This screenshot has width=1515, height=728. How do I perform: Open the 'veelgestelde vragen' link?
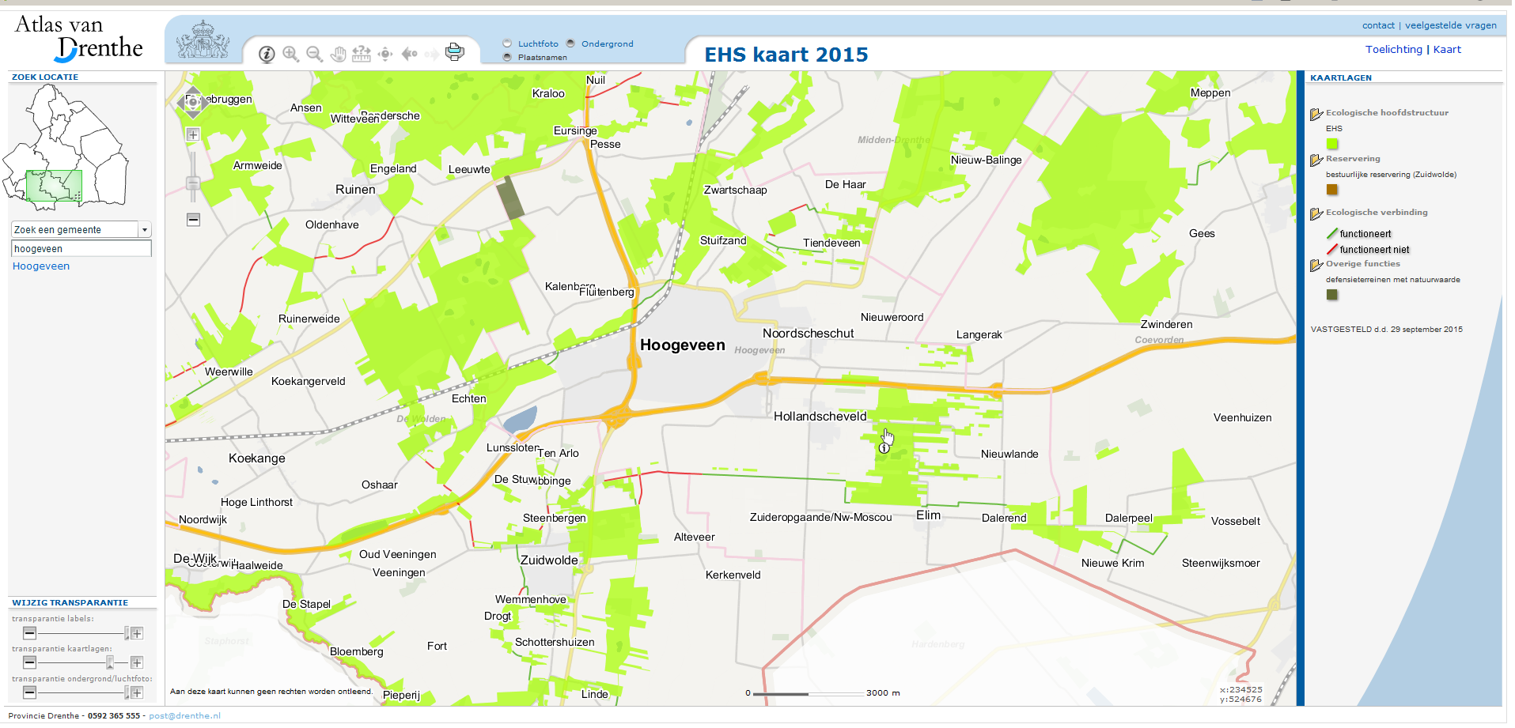click(x=1450, y=25)
